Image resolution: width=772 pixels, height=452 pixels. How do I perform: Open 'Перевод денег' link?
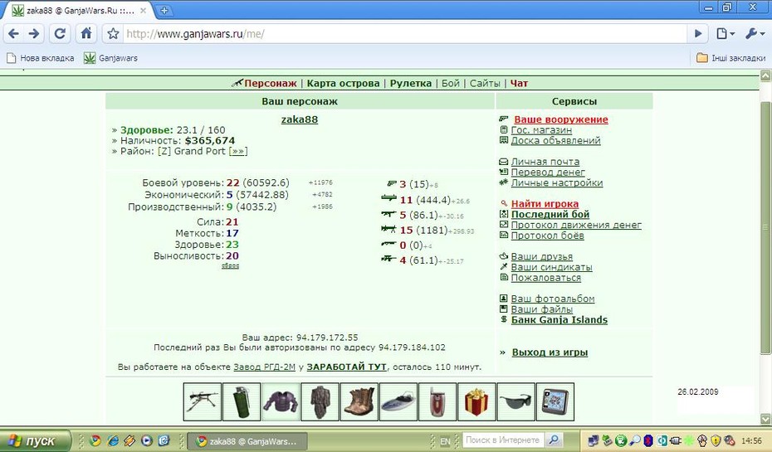tap(548, 173)
